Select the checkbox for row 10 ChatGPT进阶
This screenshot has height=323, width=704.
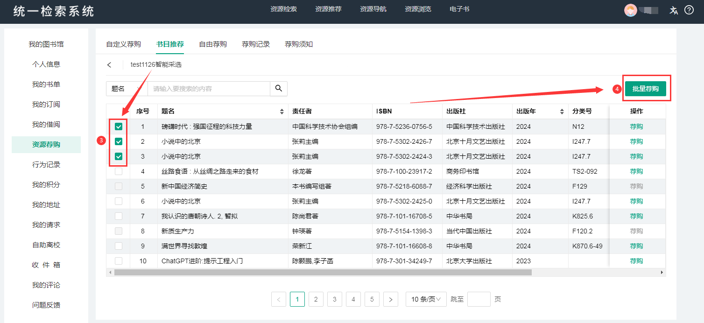pos(119,261)
